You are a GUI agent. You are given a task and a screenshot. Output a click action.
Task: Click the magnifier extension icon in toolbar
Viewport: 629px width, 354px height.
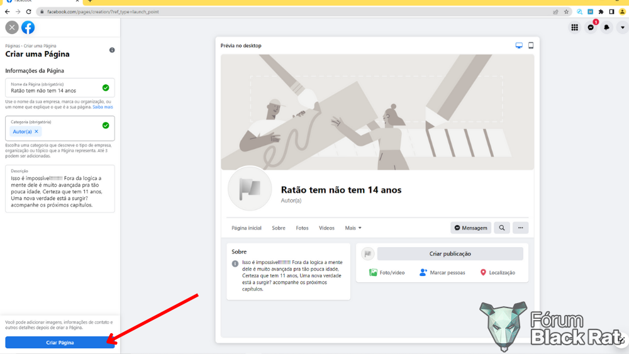[x=580, y=11]
